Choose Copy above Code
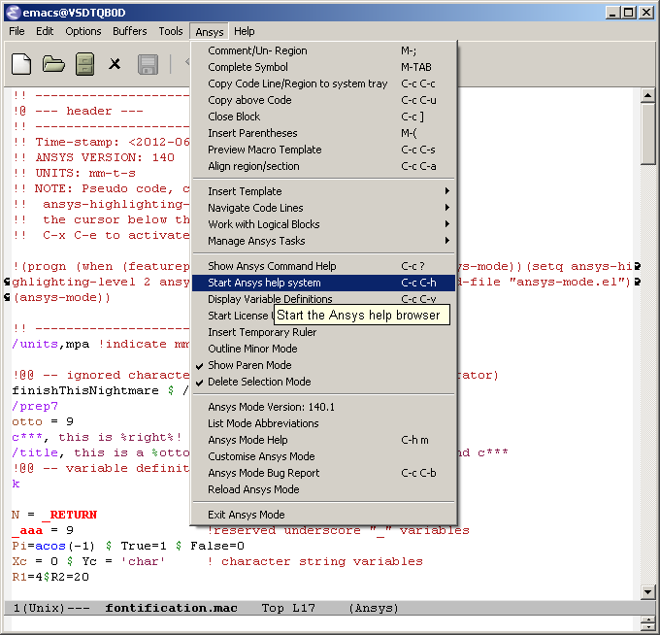Screen dimensions: 660x635 pos(323,100)
